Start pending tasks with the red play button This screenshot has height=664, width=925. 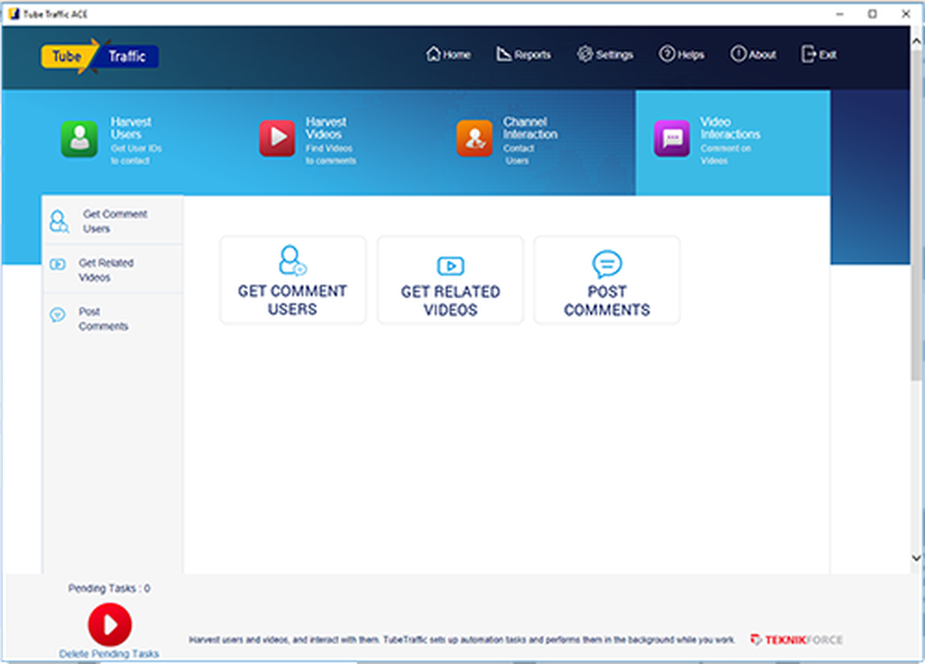[x=110, y=624]
